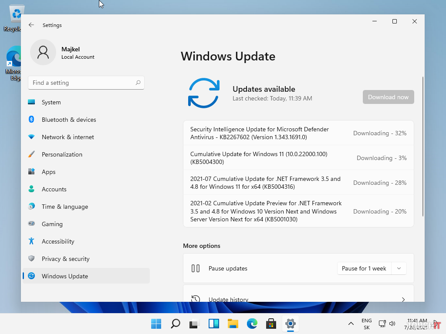Click the Pause for 1 week button
The width and height of the screenshot is (446, 334).
click(364, 268)
